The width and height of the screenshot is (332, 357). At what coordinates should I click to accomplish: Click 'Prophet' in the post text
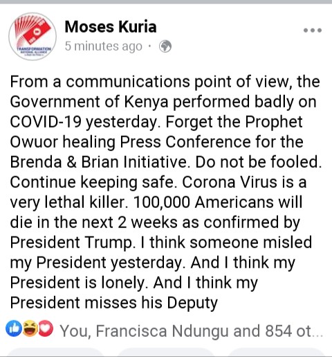274,122
